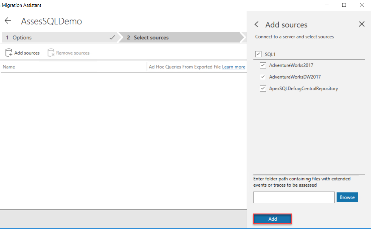371x229 pixels.
Task: Minimize the Migration Assistant window
Action: pyautogui.click(x=326, y=5)
